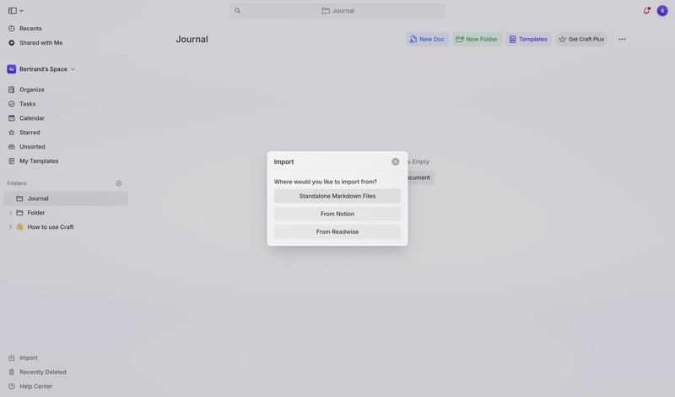Open the Tasks section
The height and width of the screenshot is (397, 675).
click(x=27, y=104)
